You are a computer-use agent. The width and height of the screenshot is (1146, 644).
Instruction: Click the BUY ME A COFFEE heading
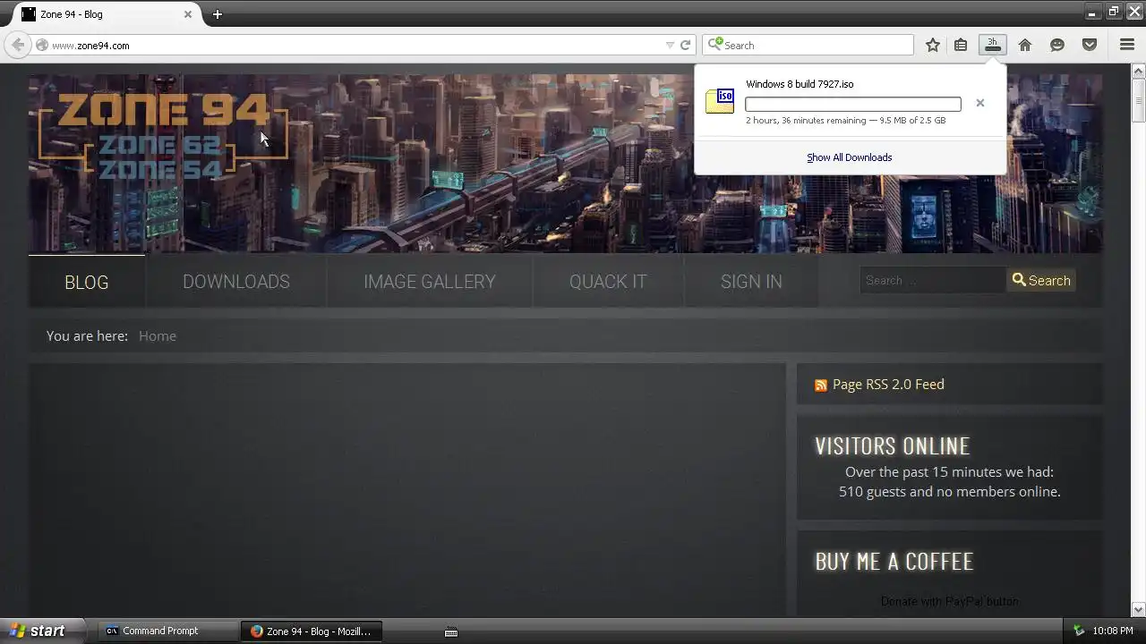click(x=894, y=561)
